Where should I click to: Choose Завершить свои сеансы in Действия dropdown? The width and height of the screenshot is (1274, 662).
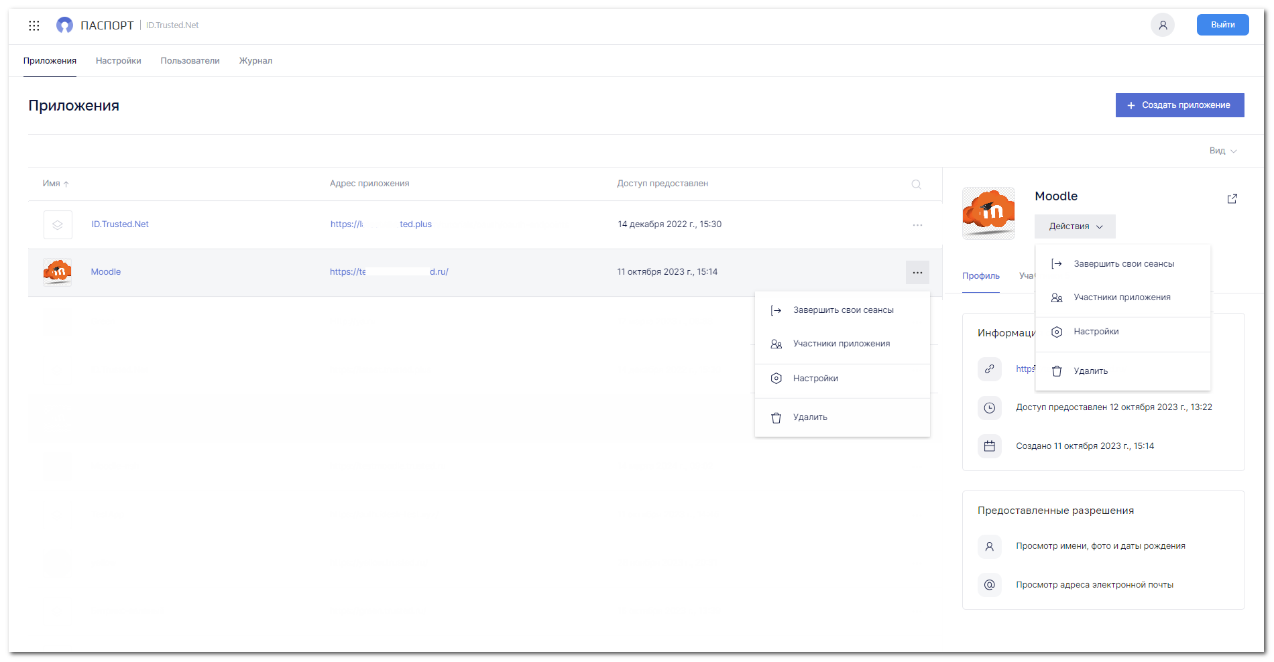coord(1123,264)
